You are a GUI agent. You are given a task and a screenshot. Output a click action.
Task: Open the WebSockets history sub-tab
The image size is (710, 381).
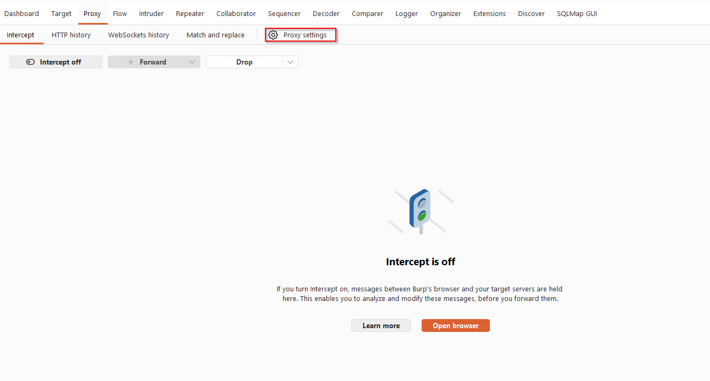point(139,35)
